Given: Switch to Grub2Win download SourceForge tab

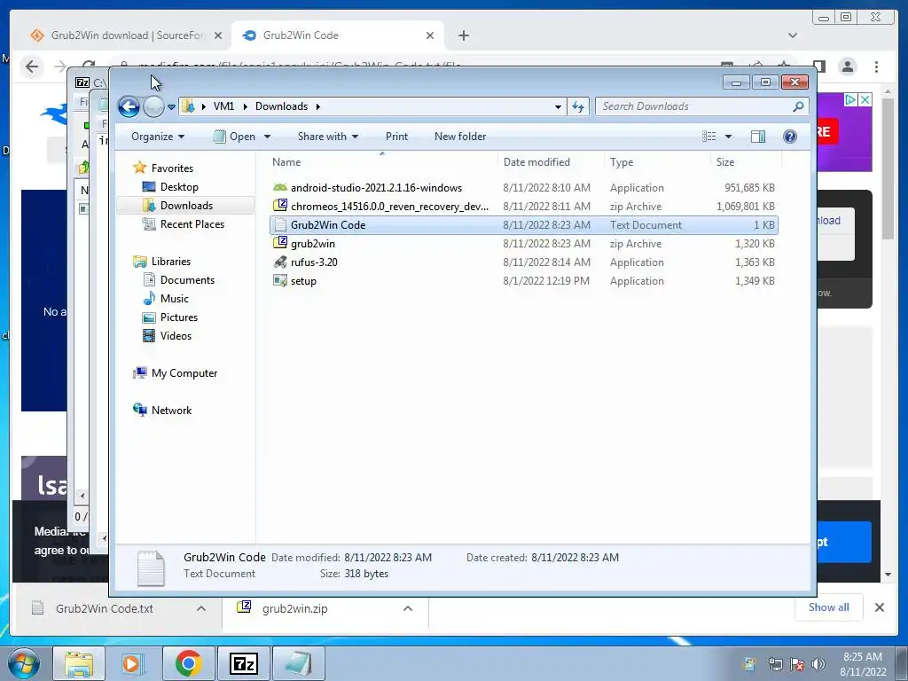Looking at the screenshot, I should (124, 35).
